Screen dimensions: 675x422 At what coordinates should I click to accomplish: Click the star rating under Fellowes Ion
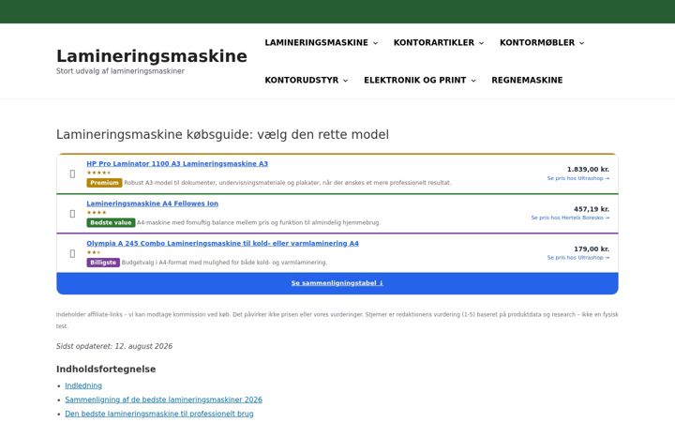point(97,213)
